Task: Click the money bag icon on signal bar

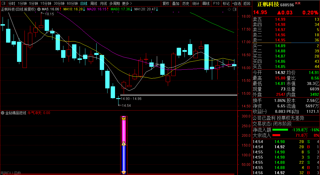Action: (124, 144)
